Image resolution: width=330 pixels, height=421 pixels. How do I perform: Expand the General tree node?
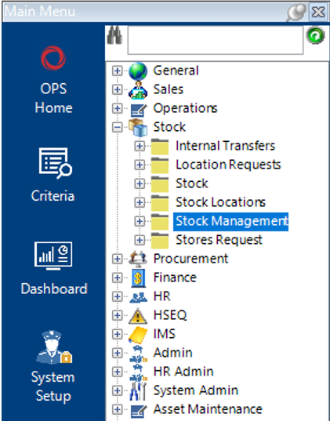pyautogui.click(x=117, y=71)
